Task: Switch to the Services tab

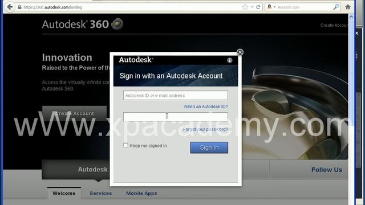Action: pos(101,194)
